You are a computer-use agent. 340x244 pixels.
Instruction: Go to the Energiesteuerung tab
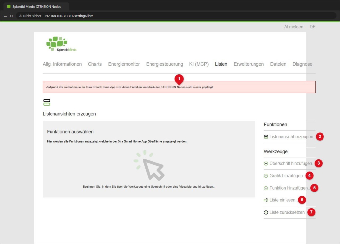coord(164,64)
